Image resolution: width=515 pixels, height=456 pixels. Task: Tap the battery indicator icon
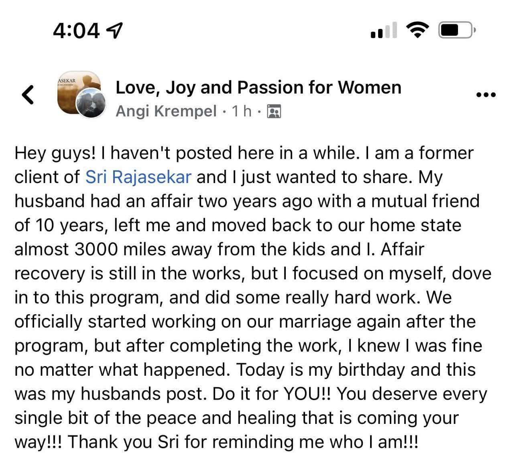pyautogui.click(x=456, y=30)
